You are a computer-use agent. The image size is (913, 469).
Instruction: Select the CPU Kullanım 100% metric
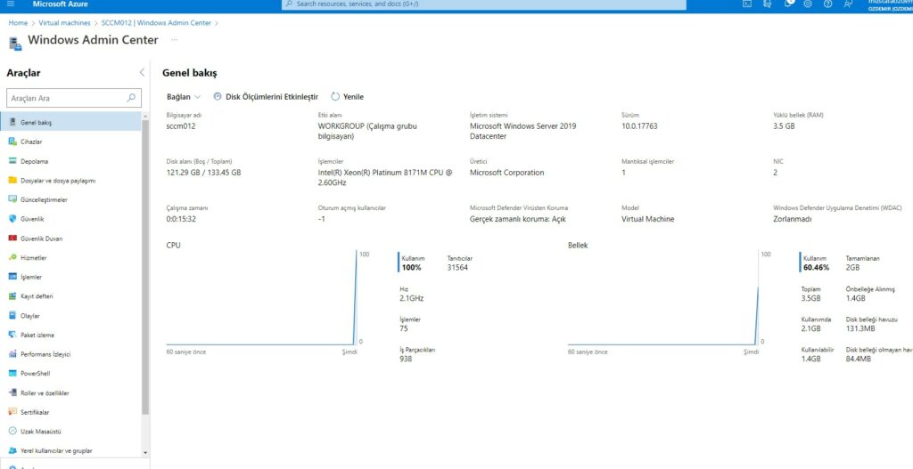(413, 263)
